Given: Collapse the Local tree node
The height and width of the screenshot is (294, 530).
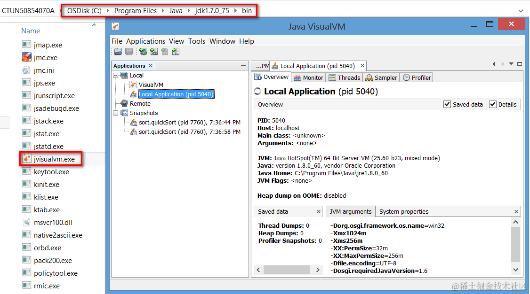Looking at the screenshot, I should (x=116, y=75).
